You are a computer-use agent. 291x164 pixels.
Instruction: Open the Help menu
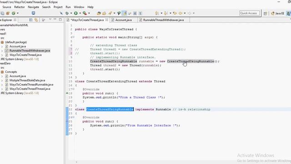(90, 7)
